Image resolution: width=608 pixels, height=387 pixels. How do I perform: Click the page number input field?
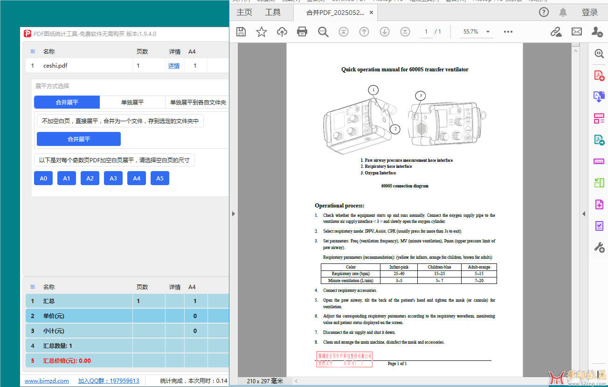425,32
